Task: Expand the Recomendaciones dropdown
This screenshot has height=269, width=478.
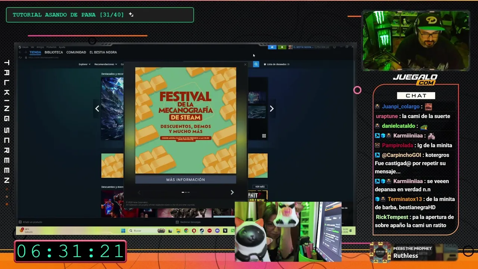Action: coord(106,64)
